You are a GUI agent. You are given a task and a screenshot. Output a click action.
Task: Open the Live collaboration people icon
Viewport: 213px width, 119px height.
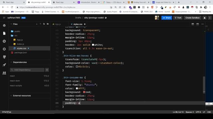[4, 73]
